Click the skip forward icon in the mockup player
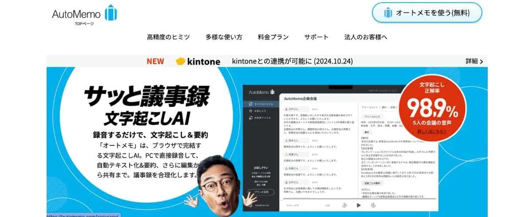 (x=373, y=205)
